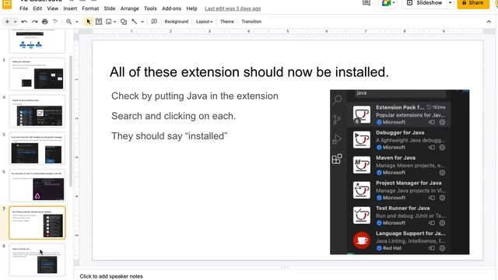Click 'Last edit was 3 days ago' link
The height and width of the screenshot is (280, 498).
pos(233,9)
